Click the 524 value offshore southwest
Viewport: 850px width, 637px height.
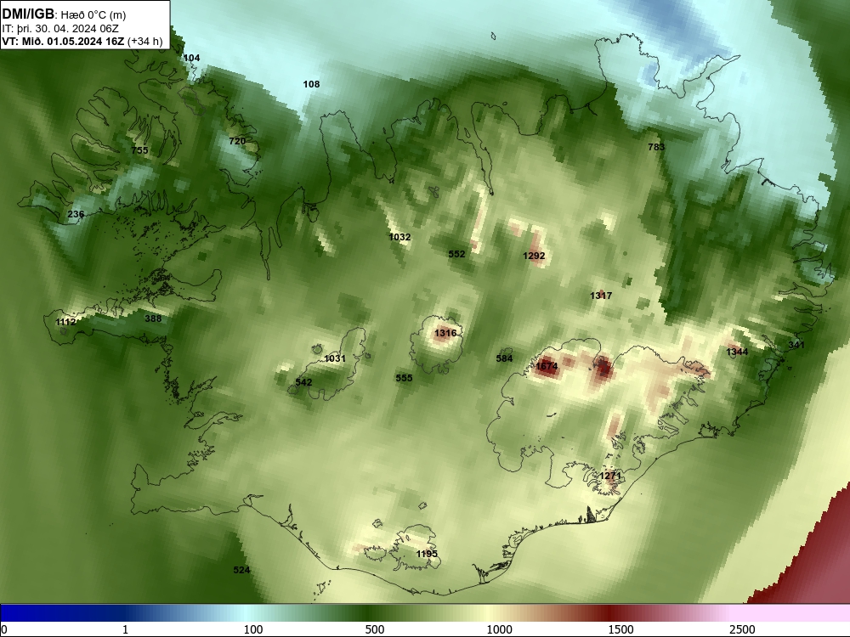[241, 570]
